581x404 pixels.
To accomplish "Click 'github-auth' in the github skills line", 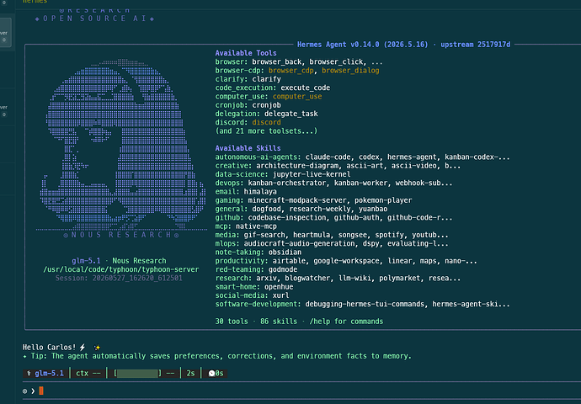I will point(356,218).
